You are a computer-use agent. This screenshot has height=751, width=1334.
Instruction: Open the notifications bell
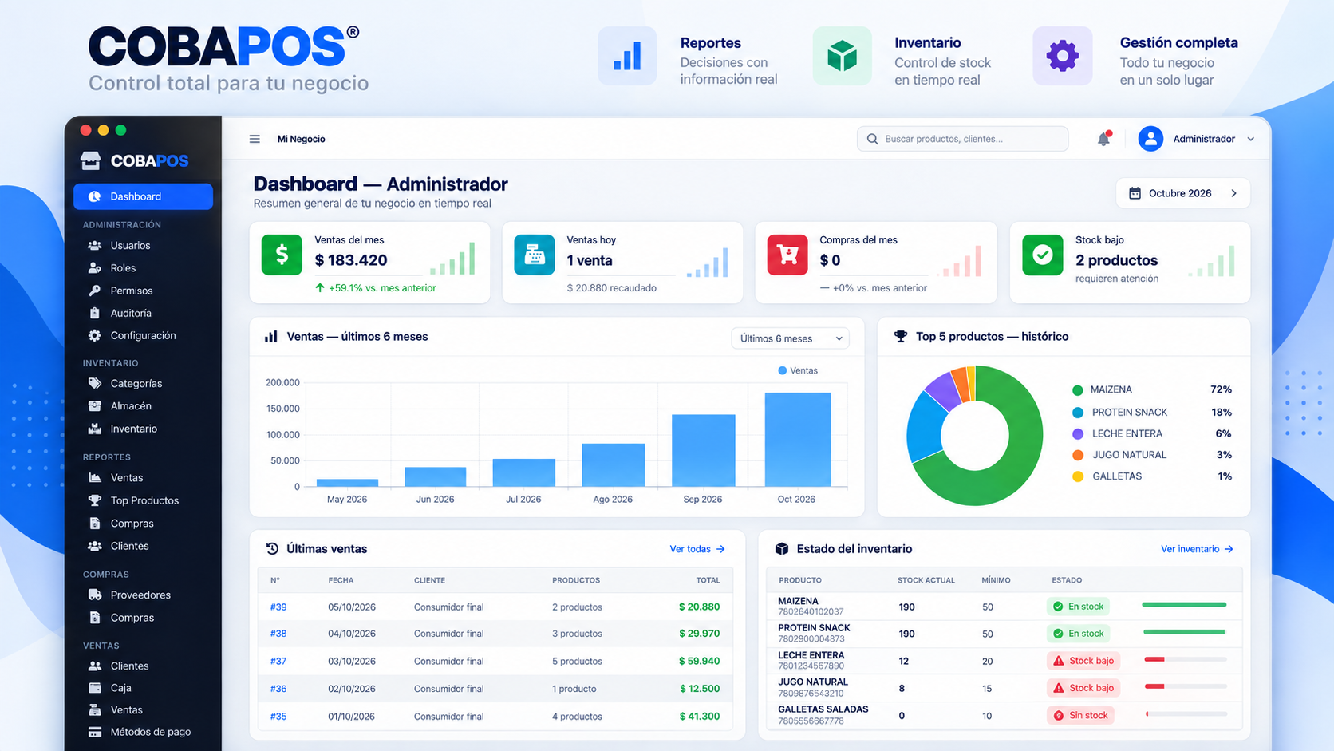[1103, 139]
